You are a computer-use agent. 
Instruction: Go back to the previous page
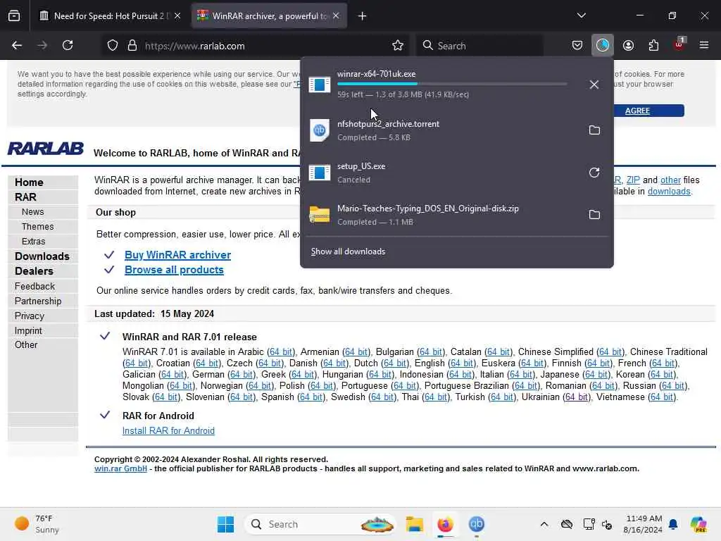coord(17,46)
